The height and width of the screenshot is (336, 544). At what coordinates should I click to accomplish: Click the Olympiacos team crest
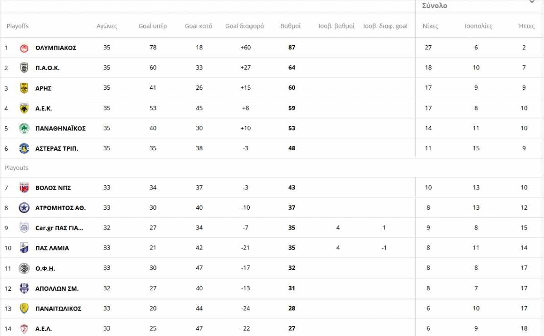coord(24,48)
